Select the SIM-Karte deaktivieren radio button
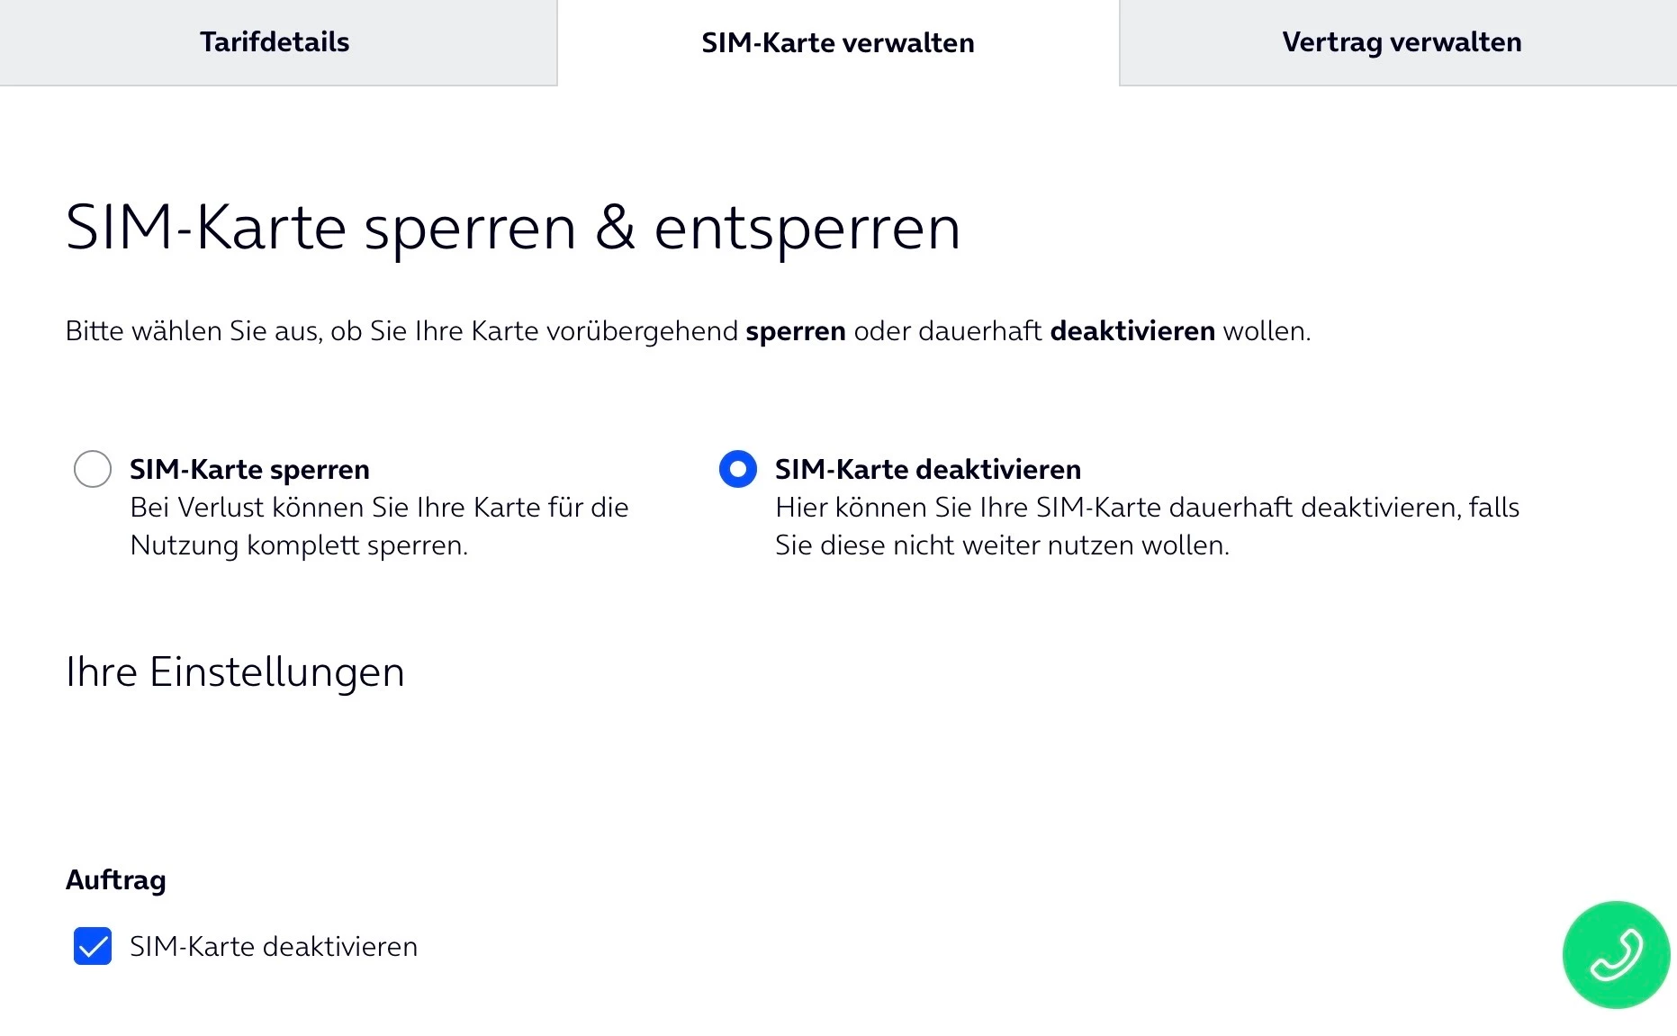This screenshot has height=1036, width=1677. [x=737, y=469]
